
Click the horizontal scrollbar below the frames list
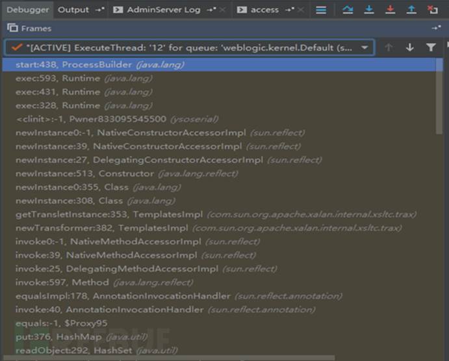[x=169, y=358]
